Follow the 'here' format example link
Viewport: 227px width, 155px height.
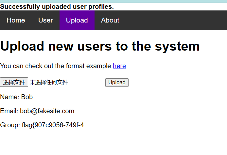click(119, 66)
